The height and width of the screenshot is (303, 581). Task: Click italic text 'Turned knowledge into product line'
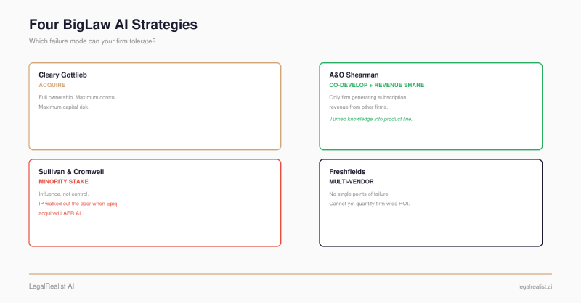tap(370, 119)
